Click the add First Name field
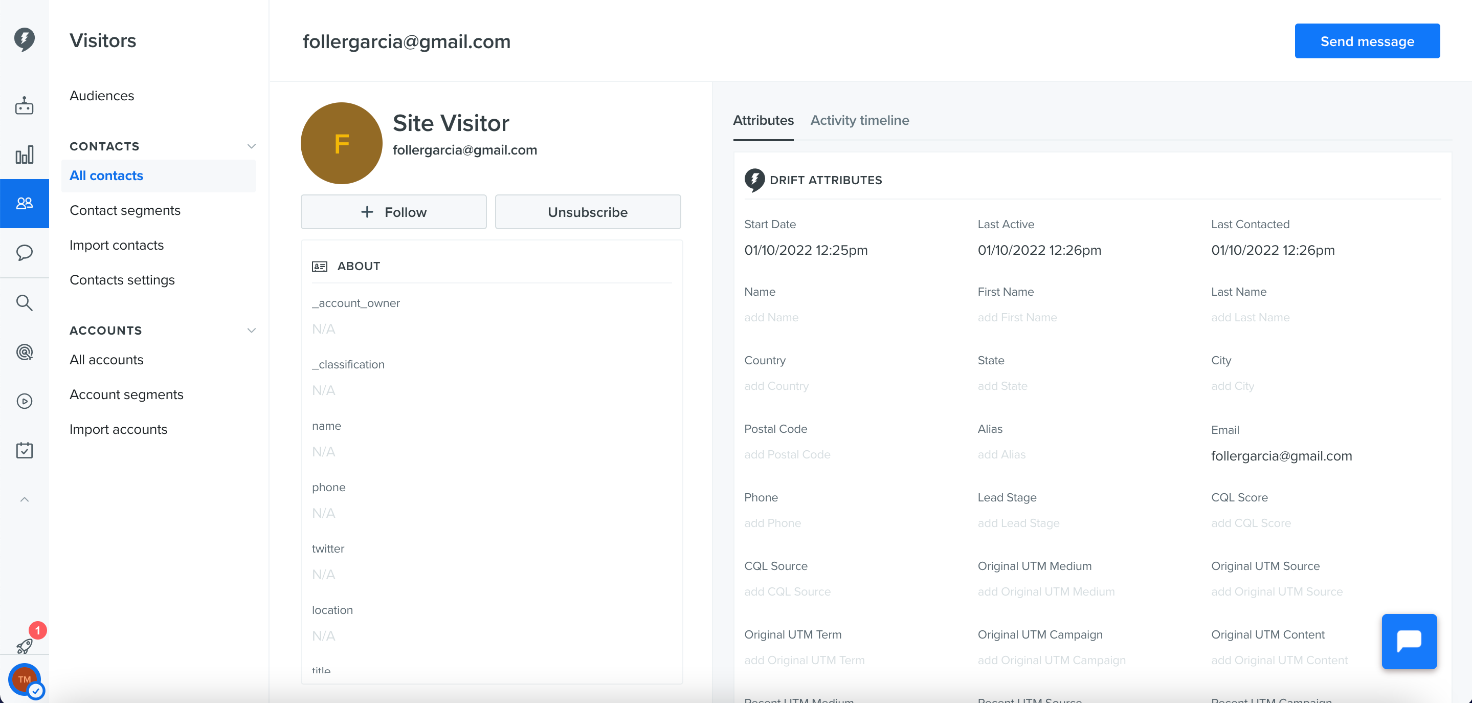This screenshot has width=1472, height=703. (1017, 317)
